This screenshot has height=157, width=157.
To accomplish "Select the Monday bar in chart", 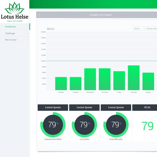I will 61,84.
